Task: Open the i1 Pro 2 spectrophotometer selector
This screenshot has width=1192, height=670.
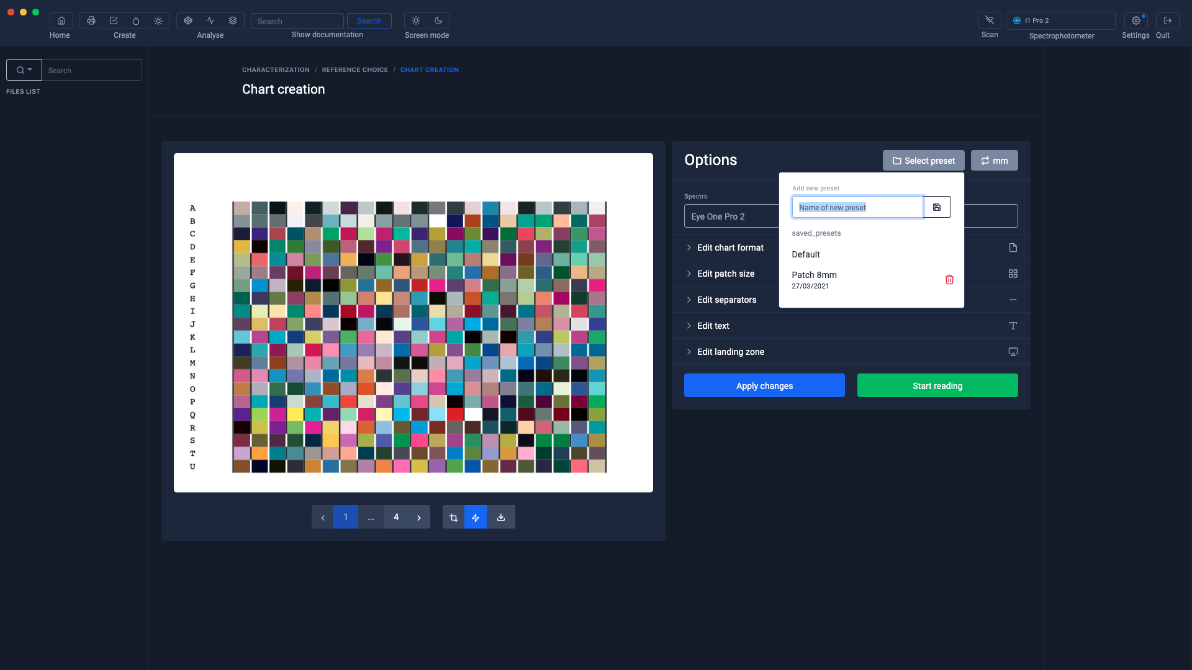Action: pyautogui.click(x=1062, y=20)
